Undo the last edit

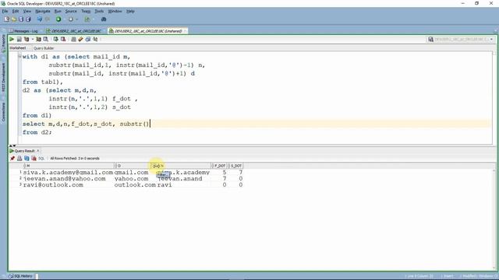40,19
